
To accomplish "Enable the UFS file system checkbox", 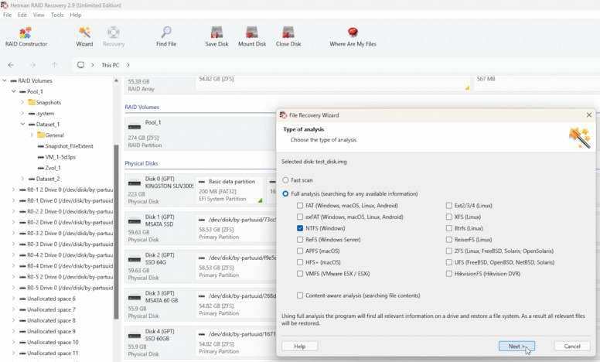I will (x=449, y=262).
